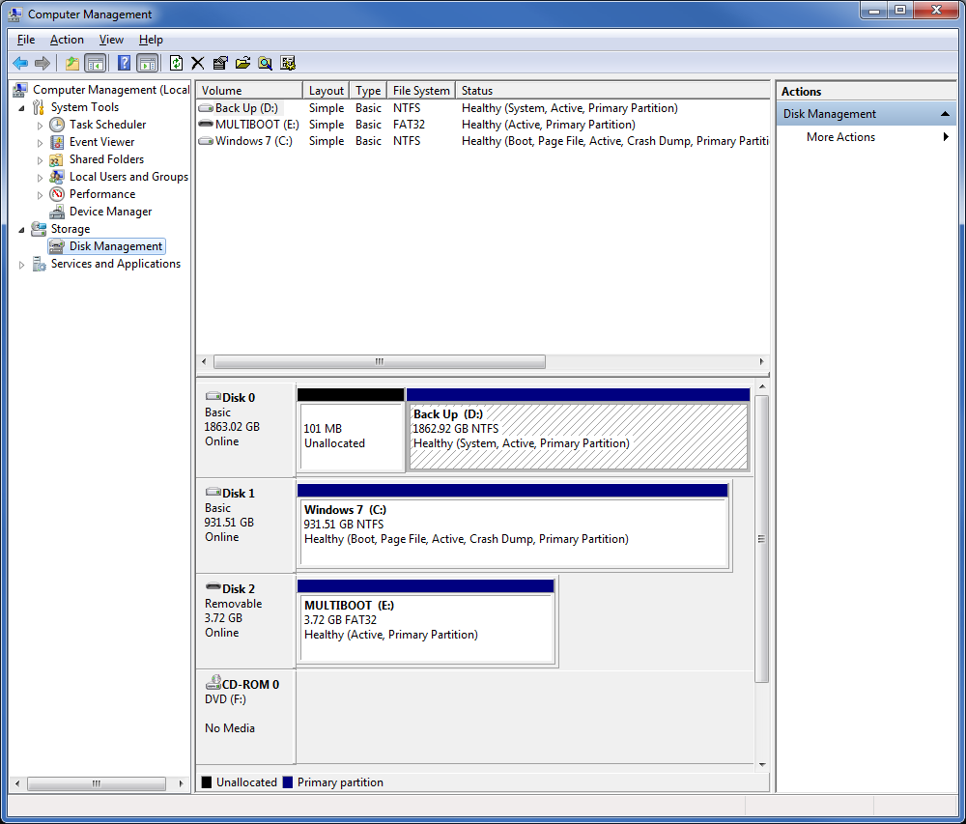Expand Services and Applications node
The width and height of the screenshot is (966, 824).
point(21,264)
